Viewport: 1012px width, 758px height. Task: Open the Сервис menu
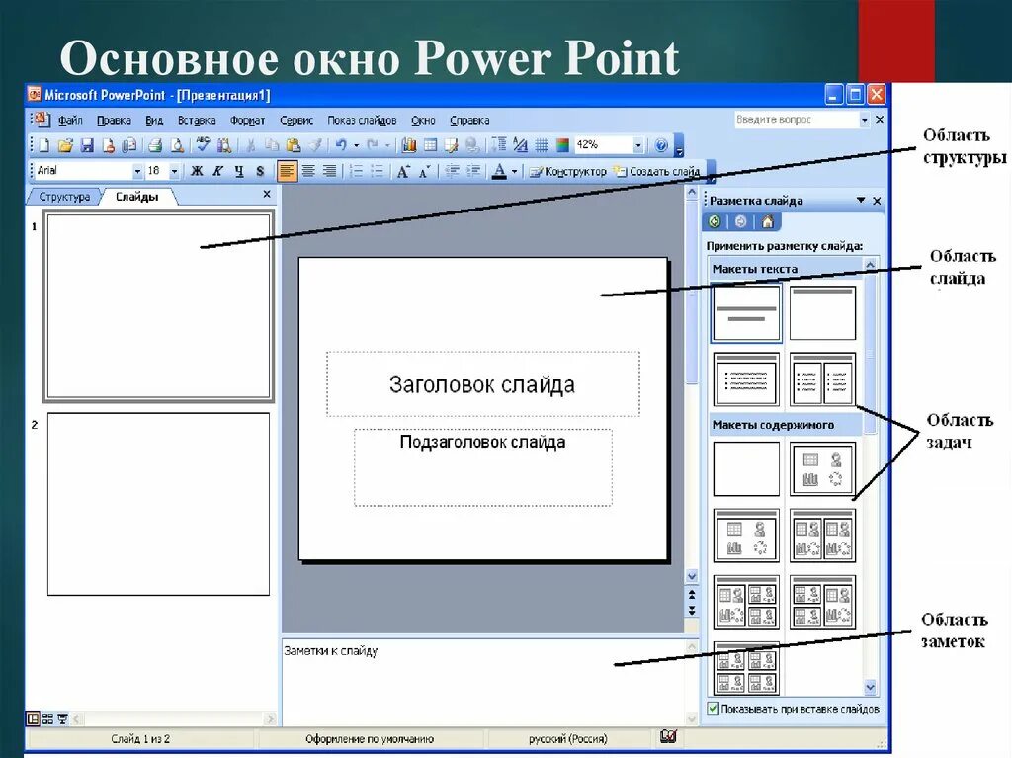coord(296,121)
